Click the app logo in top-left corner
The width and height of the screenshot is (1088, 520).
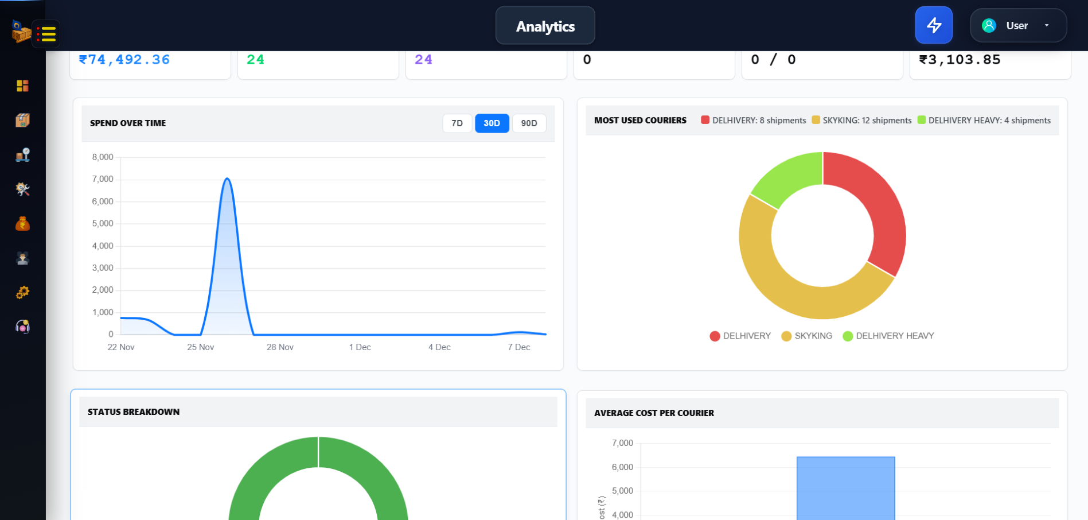pos(20,32)
